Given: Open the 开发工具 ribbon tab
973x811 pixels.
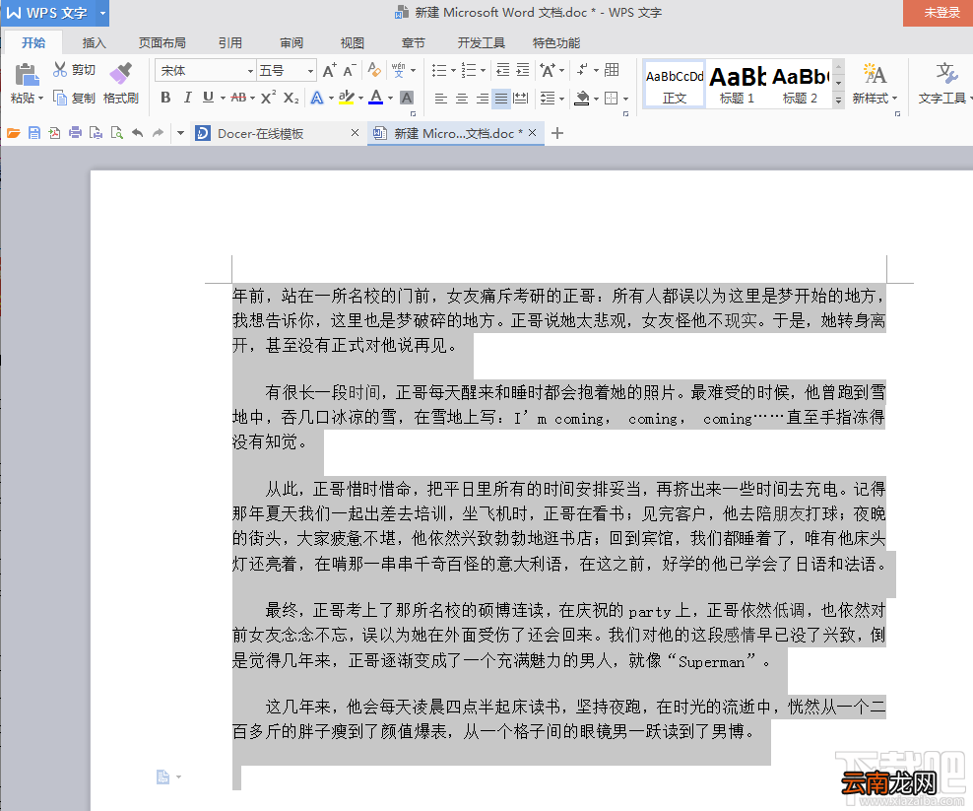Looking at the screenshot, I should [x=482, y=42].
